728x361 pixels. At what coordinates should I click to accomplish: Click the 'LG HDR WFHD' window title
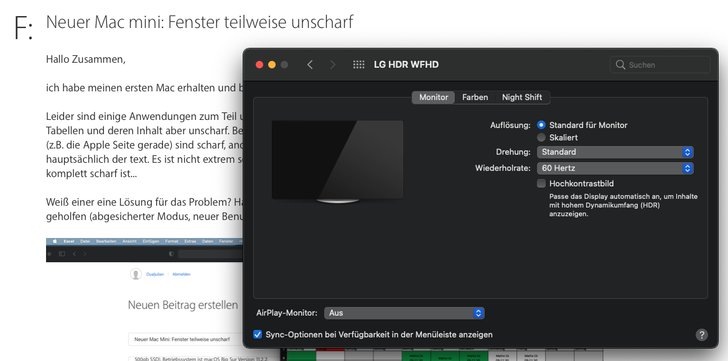[406, 65]
